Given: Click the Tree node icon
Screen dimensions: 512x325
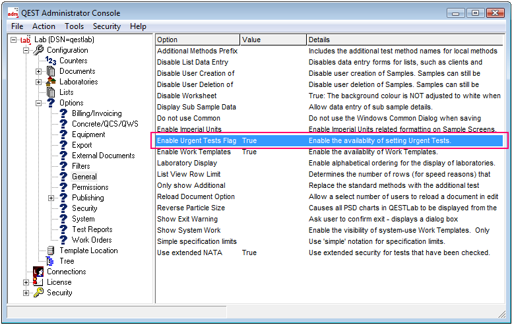Looking at the screenshot, I should (x=51, y=261).
